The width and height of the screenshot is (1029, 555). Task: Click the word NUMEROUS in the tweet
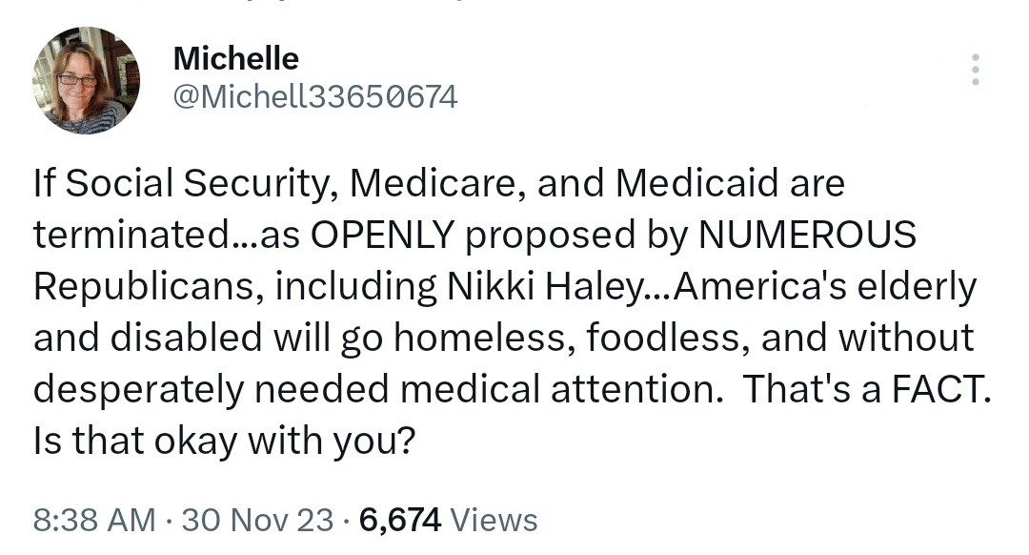coord(807,235)
